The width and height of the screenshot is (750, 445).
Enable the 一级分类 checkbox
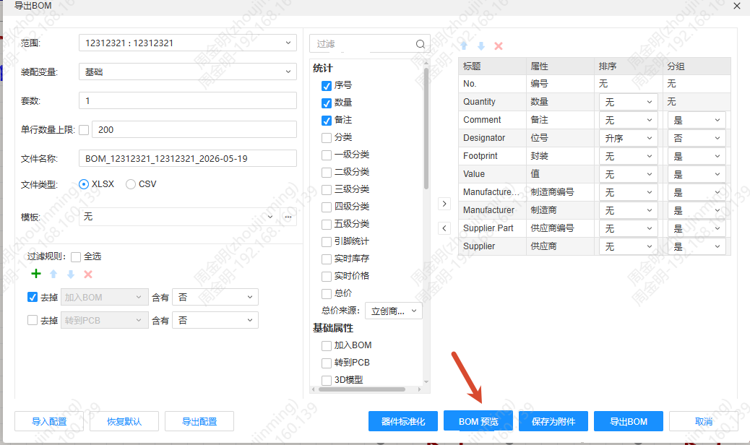pyautogui.click(x=327, y=155)
